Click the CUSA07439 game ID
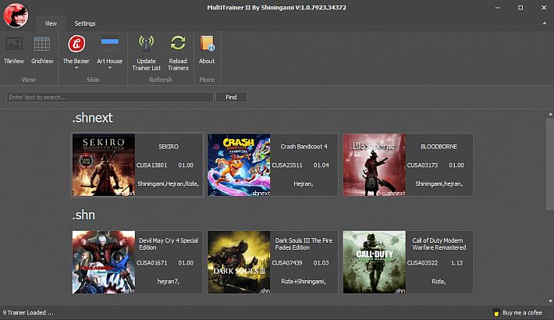554x320 pixels. (287, 263)
